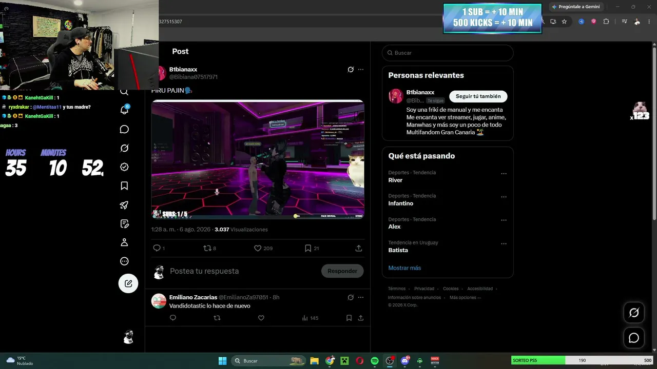
Task: Click Mostrar más under trends
Action: tap(404, 268)
